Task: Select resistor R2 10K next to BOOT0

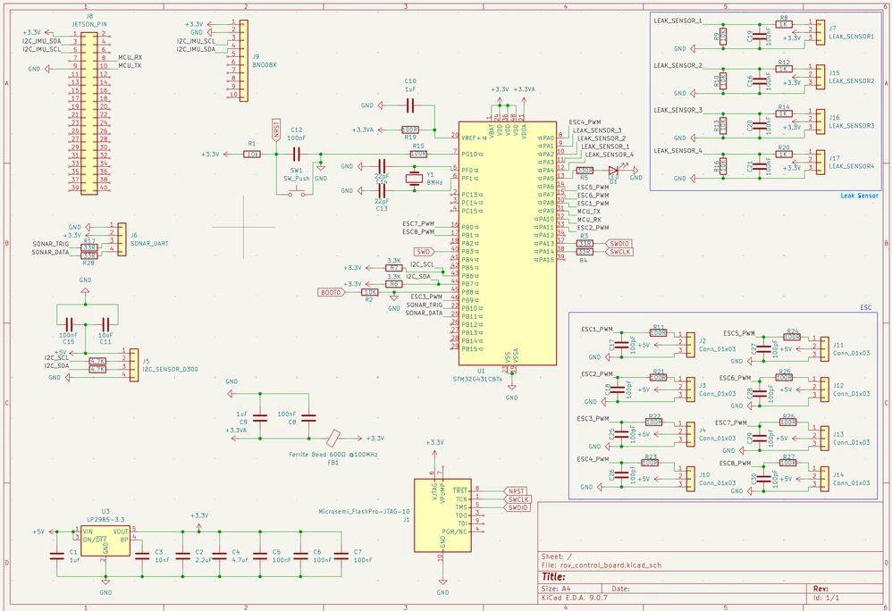Action: click(x=370, y=292)
